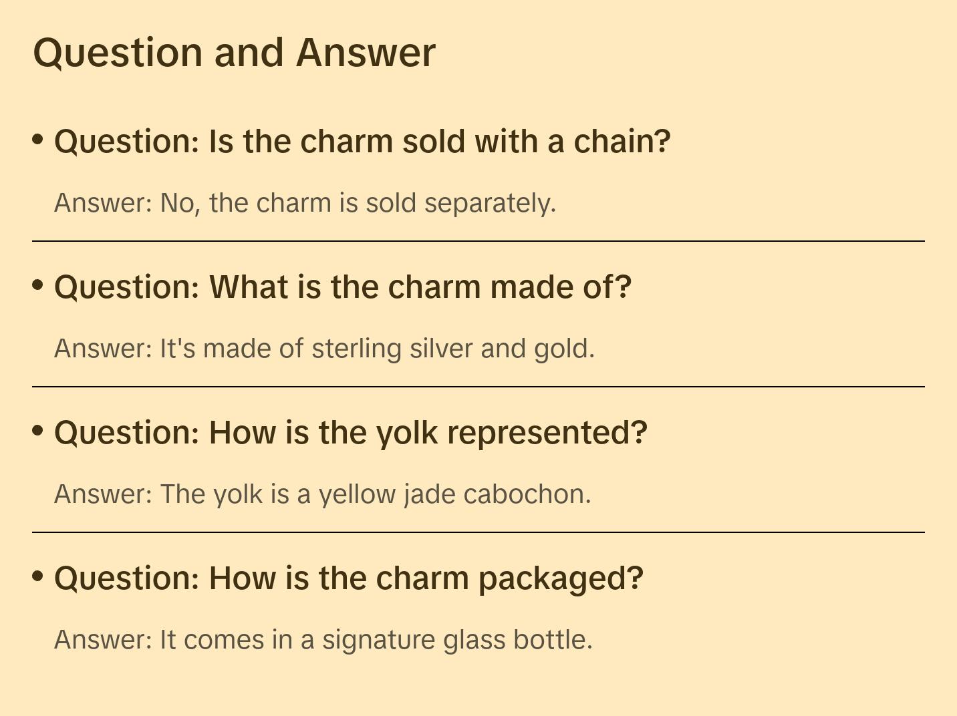This screenshot has width=957, height=716.
Task: Click the divider line below the jade cabochon answer
Action: (x=478, y=532)
